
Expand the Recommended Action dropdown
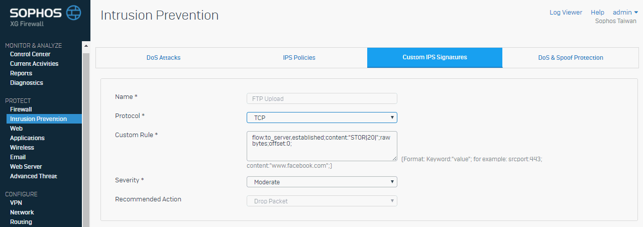coord(321,201)
